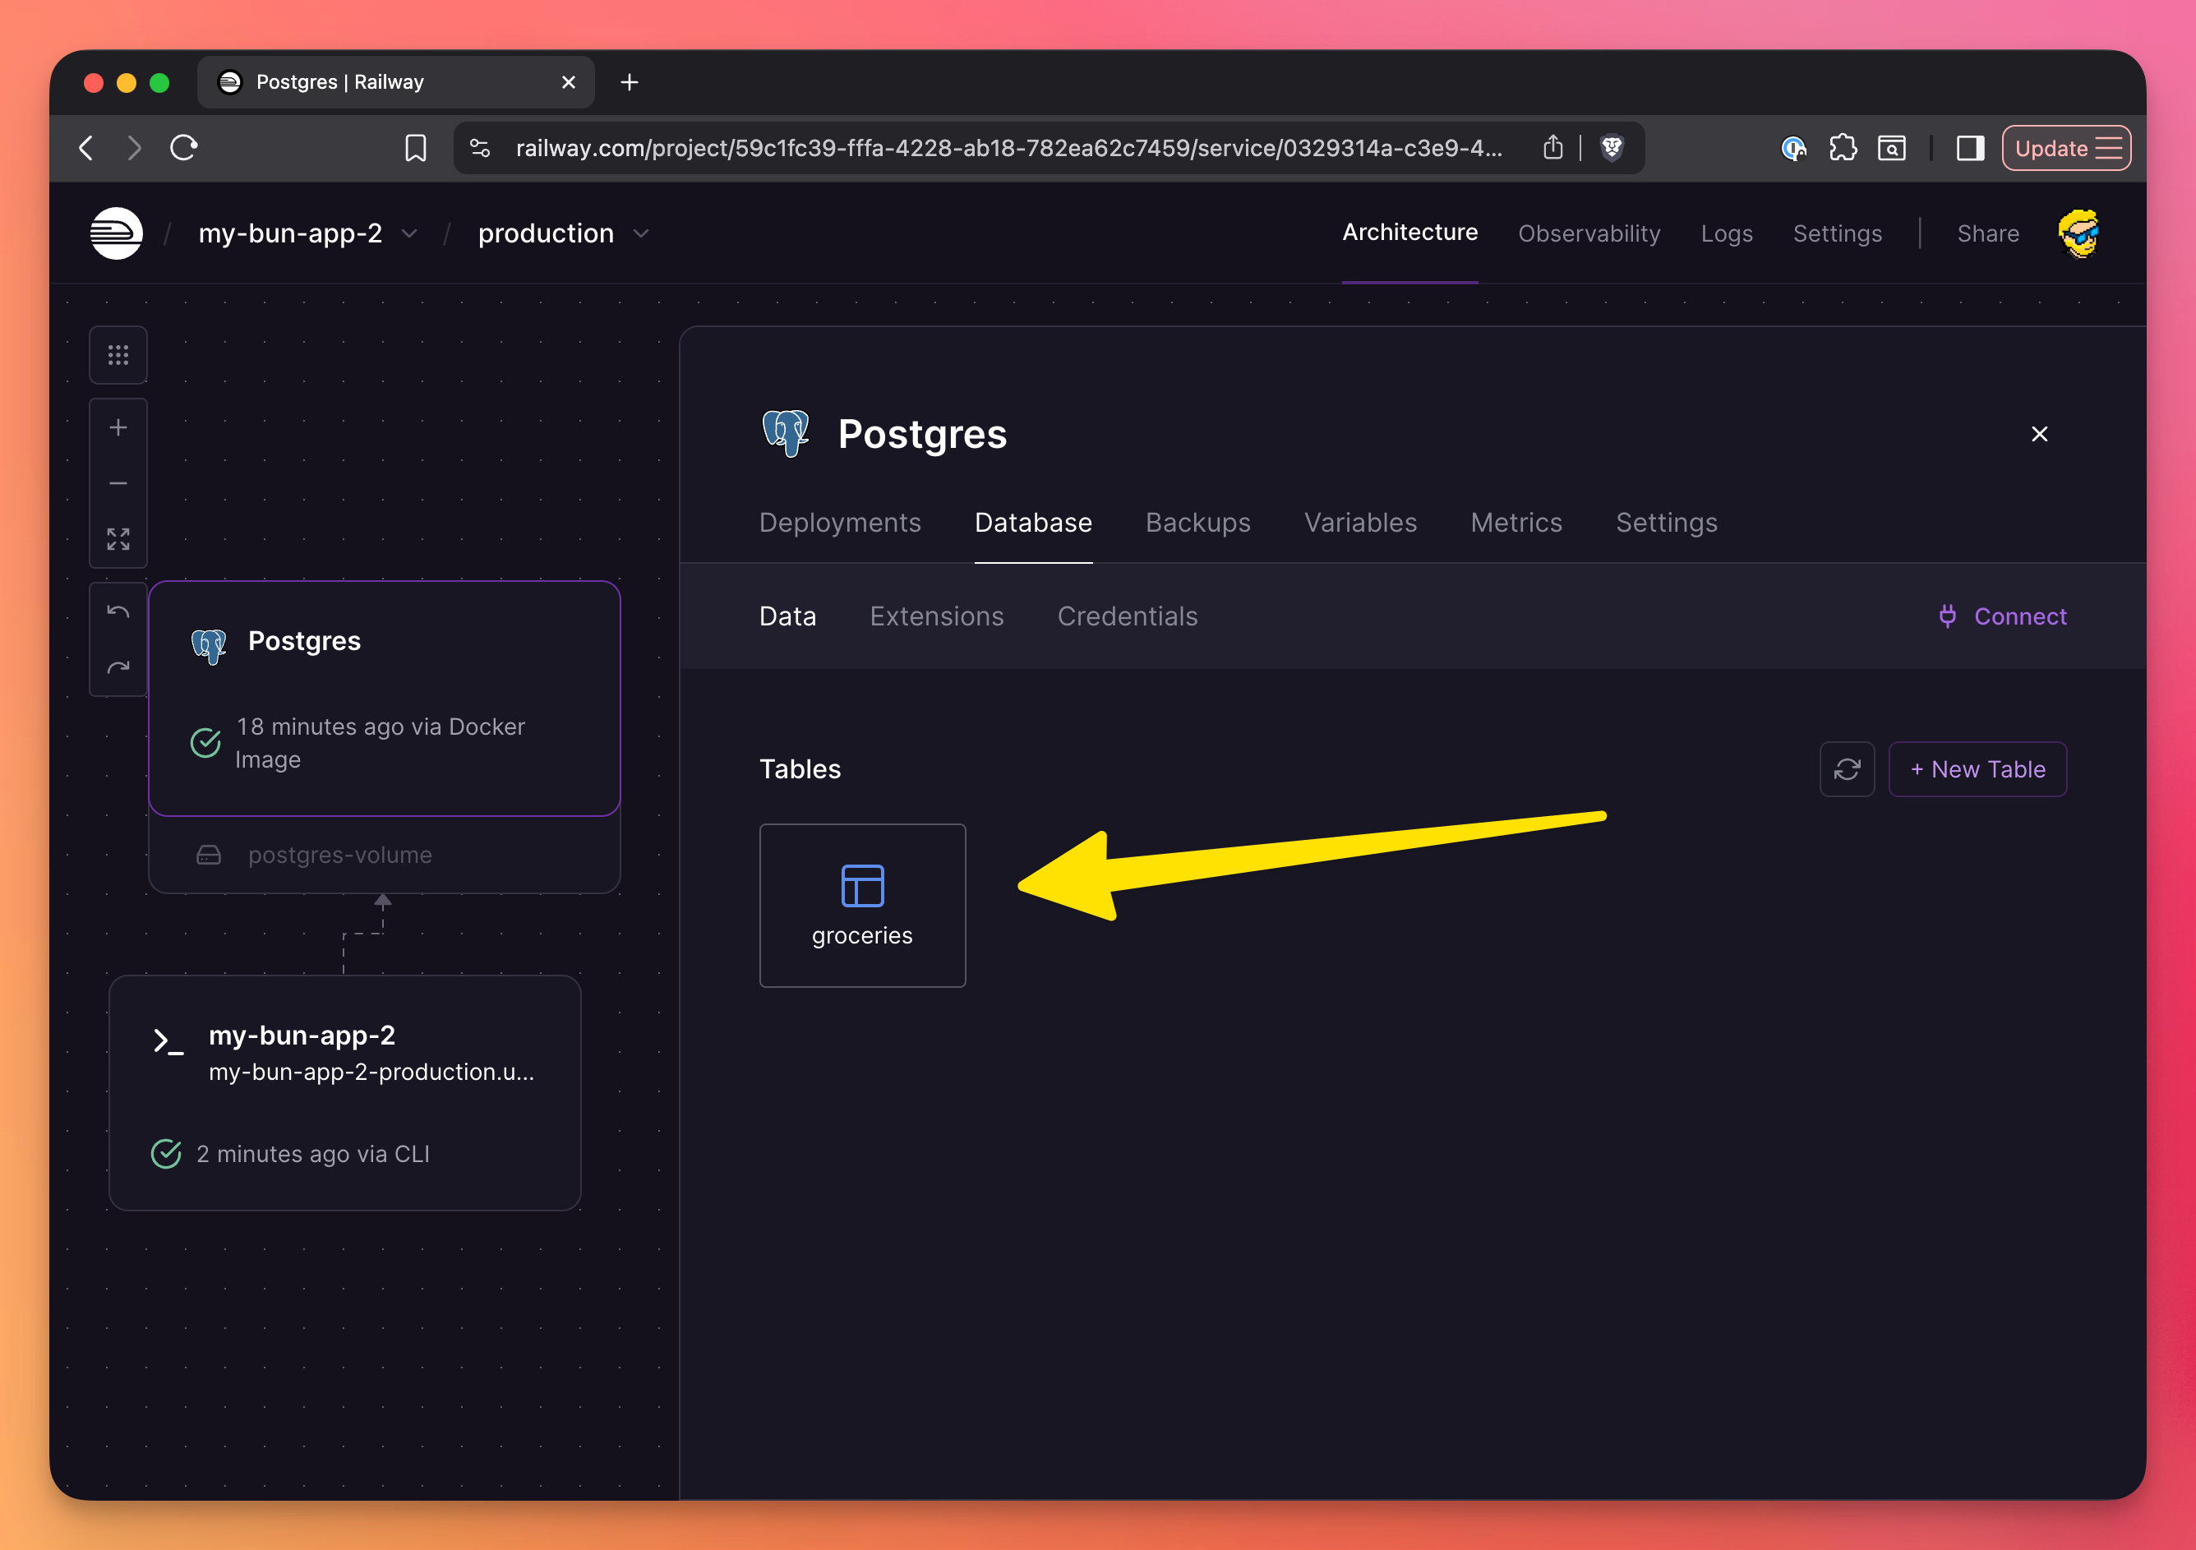Viewport: 2196px width, 1550px height.
Task: Zoom in on the canvas
Action: click(x=118, y=427)
